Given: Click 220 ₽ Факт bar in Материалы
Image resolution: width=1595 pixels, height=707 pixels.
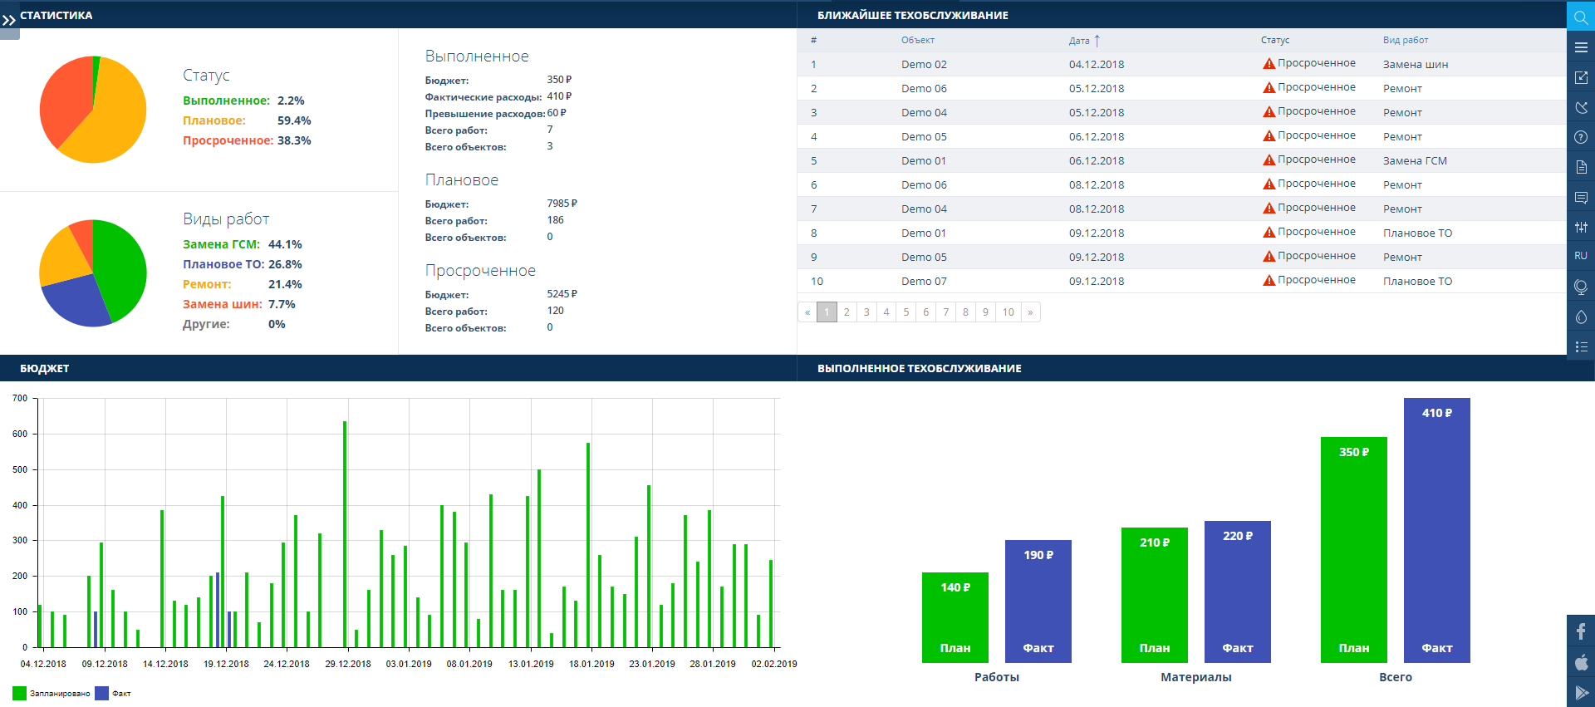Looking at the screenshot, I should pos(1237,592).
